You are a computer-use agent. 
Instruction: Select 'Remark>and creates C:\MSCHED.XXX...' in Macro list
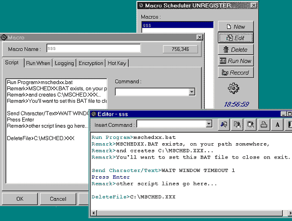54,95
